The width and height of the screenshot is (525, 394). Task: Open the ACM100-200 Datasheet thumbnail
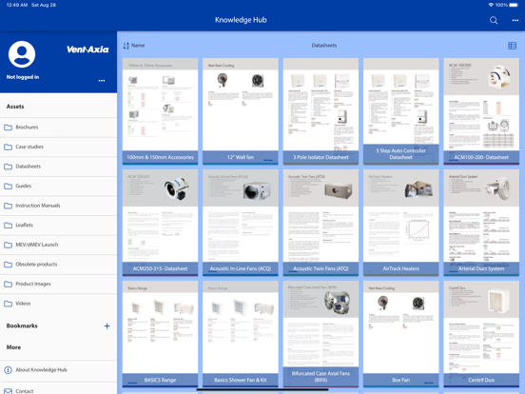click(x=481, y=111)
